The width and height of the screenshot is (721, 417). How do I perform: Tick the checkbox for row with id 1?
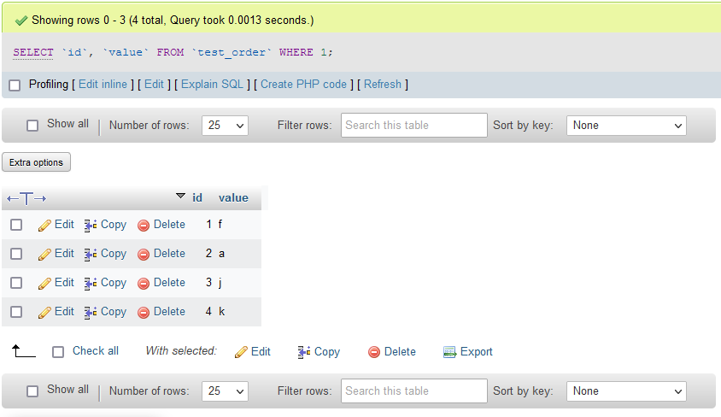click(16, 225)
